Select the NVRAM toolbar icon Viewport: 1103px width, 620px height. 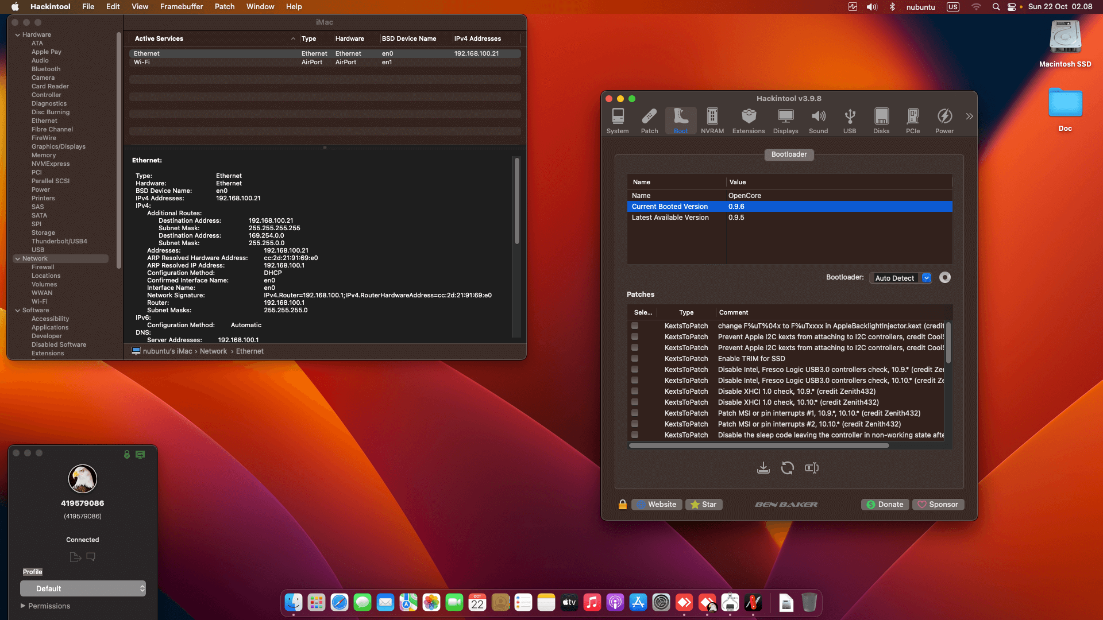tap(712, 121)
